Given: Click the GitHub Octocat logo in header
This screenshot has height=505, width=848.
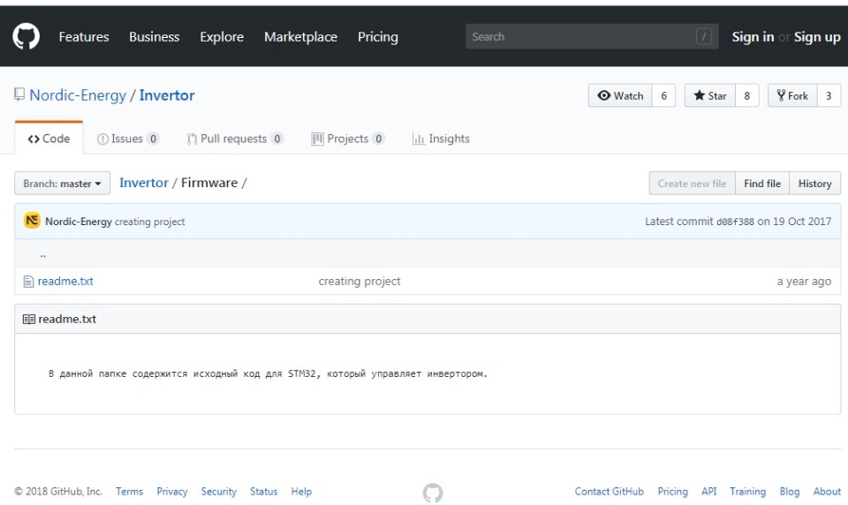Looking at the screenshot, I should [x=26, y=37].
